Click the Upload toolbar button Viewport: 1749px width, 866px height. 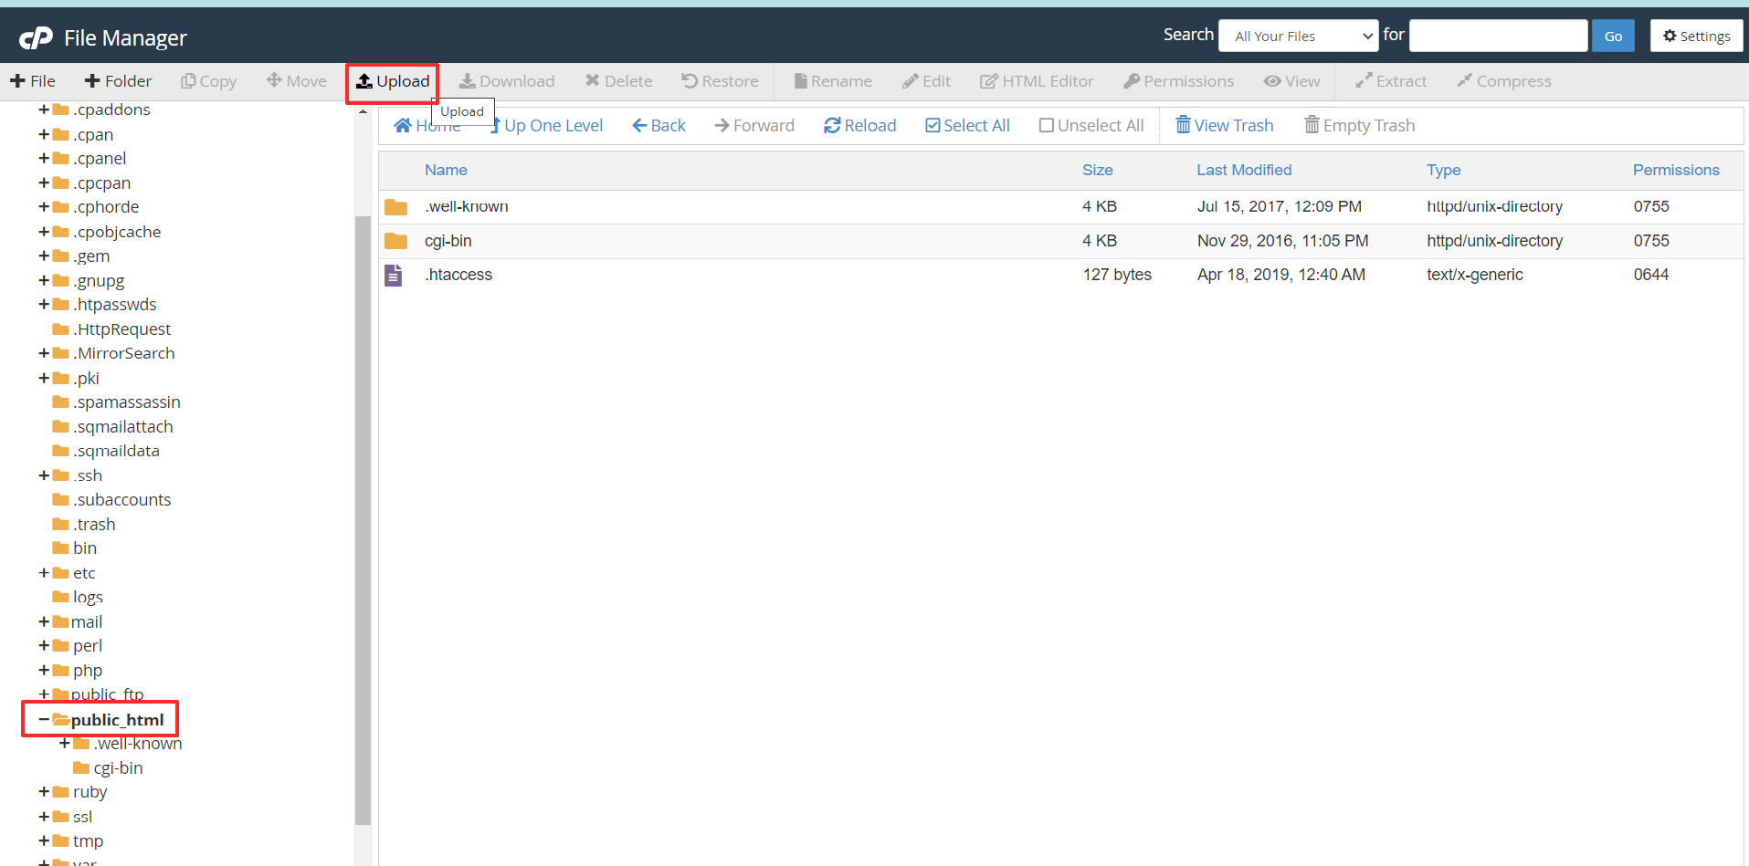[x=393, y=82]
